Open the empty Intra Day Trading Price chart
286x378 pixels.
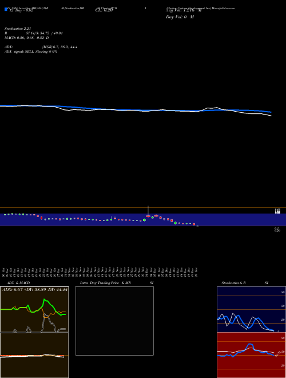tap(114, 321)
